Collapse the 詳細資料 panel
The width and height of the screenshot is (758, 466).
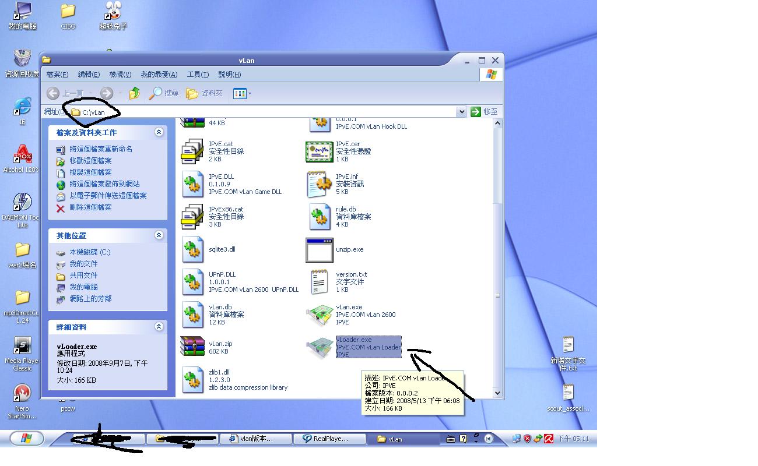(159, 327)
